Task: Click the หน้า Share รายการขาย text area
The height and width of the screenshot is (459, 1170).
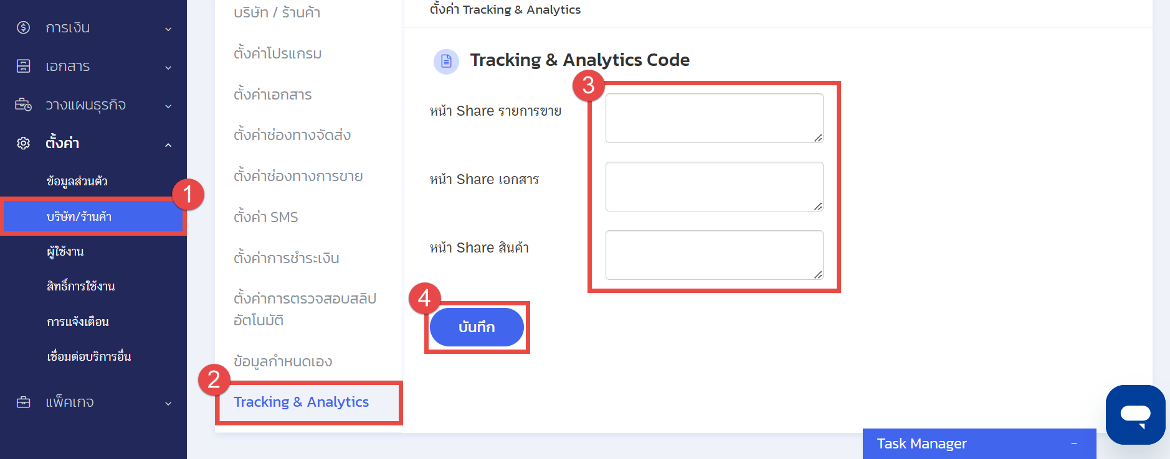Action: pos(715,118)
